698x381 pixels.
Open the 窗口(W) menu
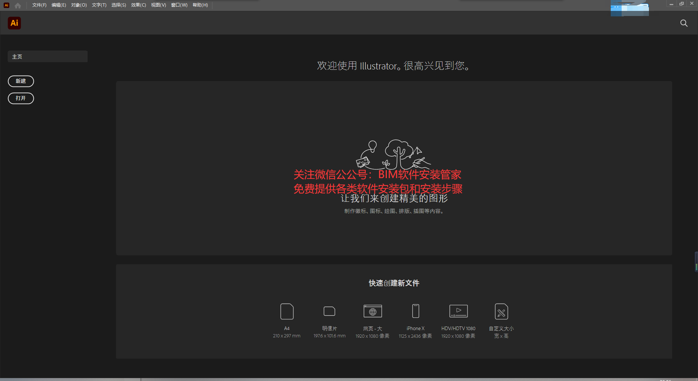[x=179, y=5]
